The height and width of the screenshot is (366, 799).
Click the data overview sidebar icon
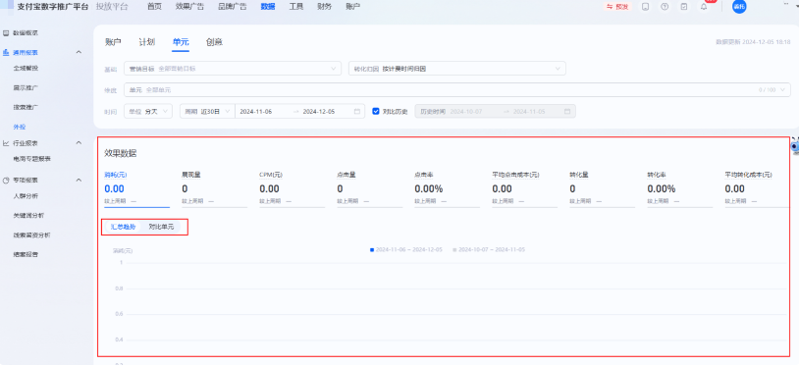point(6,33)
